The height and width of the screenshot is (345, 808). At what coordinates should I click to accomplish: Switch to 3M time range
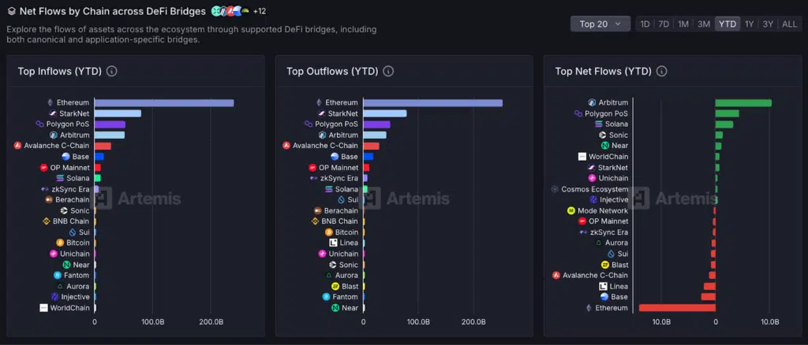tap(703, 24)
